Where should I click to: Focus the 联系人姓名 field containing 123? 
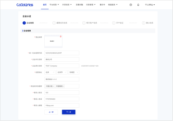[62, 93]
